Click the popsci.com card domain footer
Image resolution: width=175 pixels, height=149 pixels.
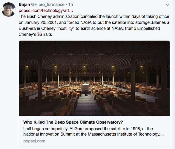pyautogui.click(x=34, y=141)
